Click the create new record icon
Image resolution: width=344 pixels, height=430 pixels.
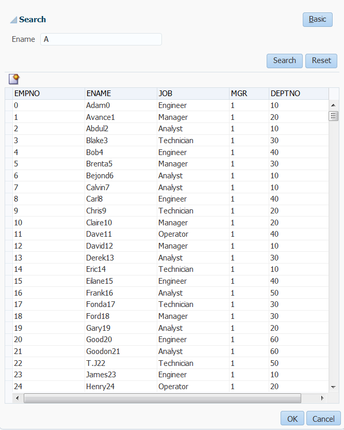(14, 79)
